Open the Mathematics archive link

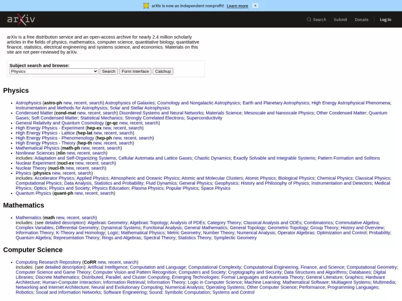(x=29, y=218)
